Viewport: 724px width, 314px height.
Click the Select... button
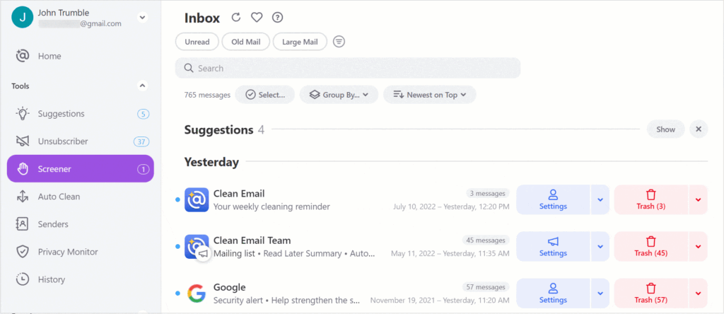(x=265, y=95)
